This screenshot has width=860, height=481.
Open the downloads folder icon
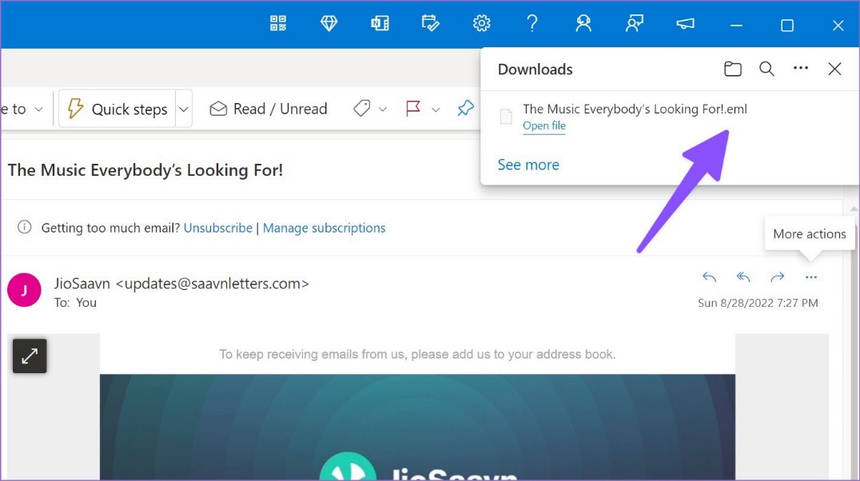732,70
